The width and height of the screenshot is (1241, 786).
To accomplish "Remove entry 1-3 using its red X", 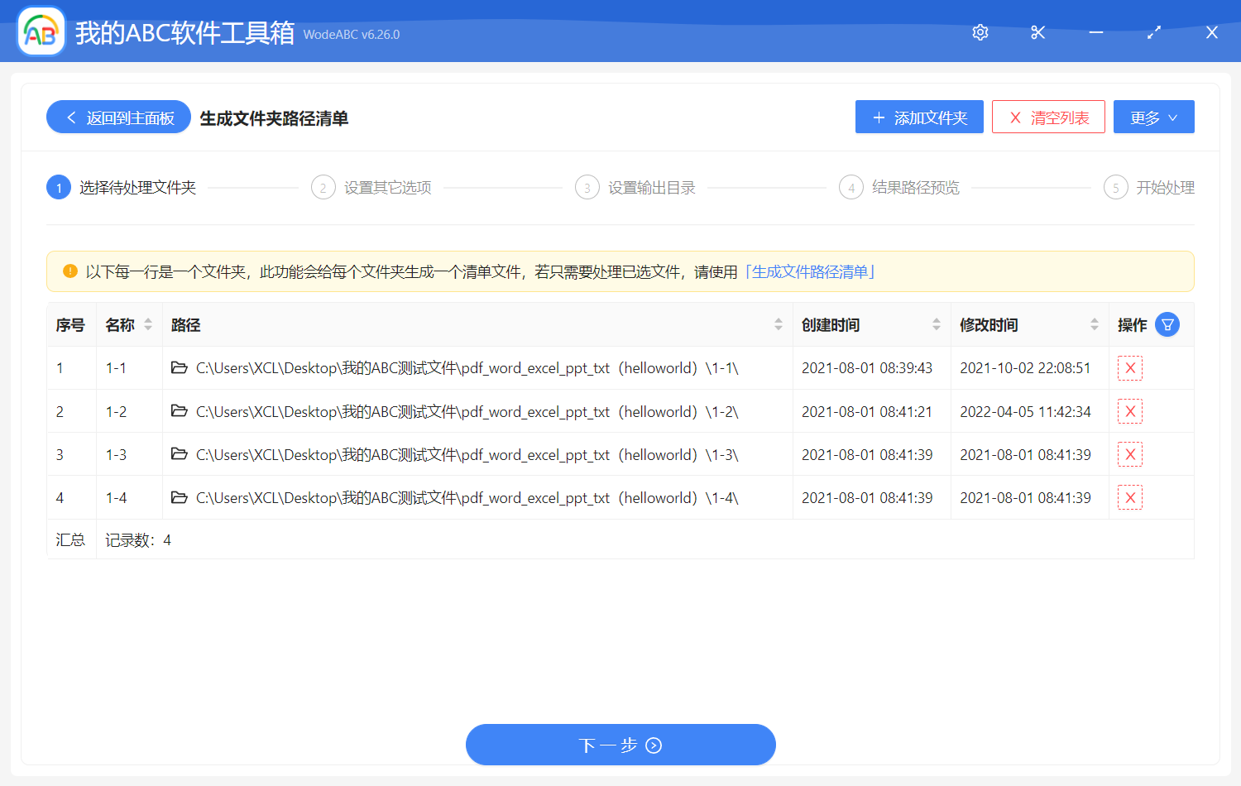I will coord(1129,453).
